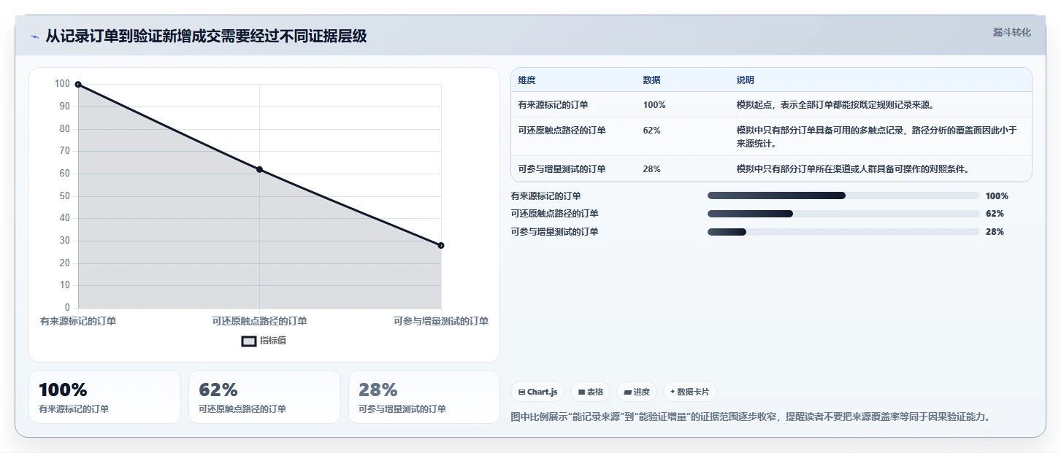Click the icon inside the 数据卡片 chip
Image resolution: width=1061 pixels, height=453 pixels.
point(673,392)
